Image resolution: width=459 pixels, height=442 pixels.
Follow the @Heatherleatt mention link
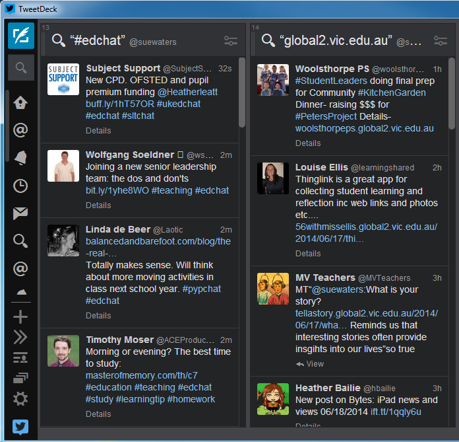pyautogui.click(x=187, y=92)
